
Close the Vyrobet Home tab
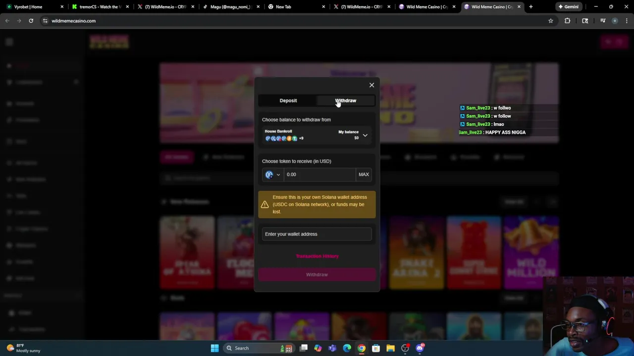(x=62, y=7)
